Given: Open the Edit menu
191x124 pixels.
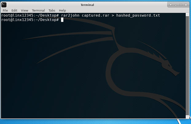Looking at the screenshot, I should [x=14, y=10].
